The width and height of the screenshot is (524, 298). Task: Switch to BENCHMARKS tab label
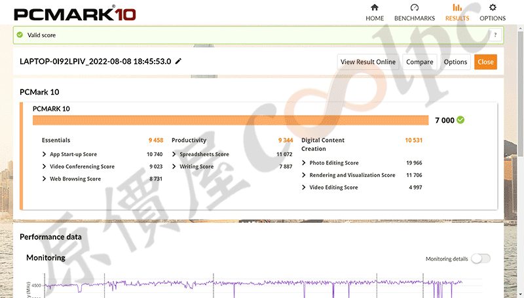(x=415, y=18)
